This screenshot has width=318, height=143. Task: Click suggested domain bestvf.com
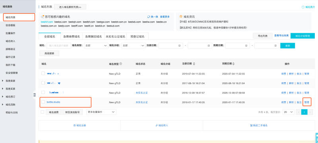[47, 22]
